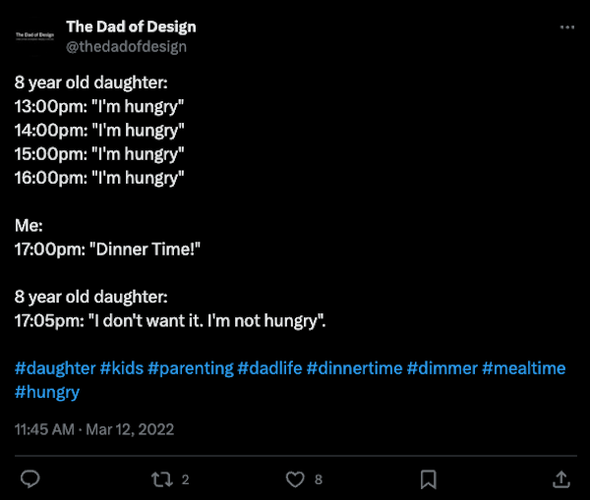Image resolution: width=590 pixels, height=500 pixels.
Task: Click The Dad of Design profile avatar
Action: (x=34, y=35)
